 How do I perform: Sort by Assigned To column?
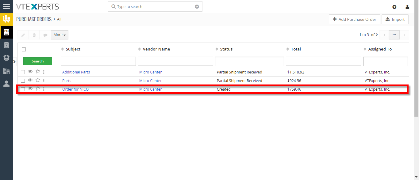[x=378, y=49]
